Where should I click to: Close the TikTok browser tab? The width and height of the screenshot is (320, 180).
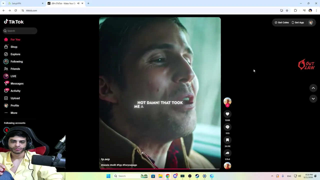pos(82,3)
